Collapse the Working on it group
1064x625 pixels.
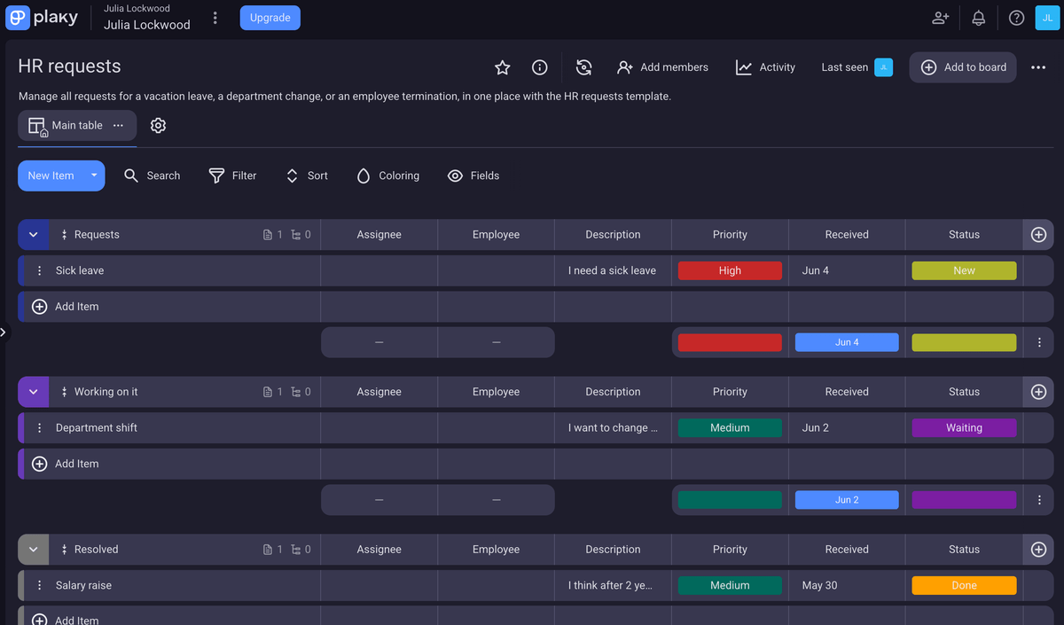tap(34, 392)
